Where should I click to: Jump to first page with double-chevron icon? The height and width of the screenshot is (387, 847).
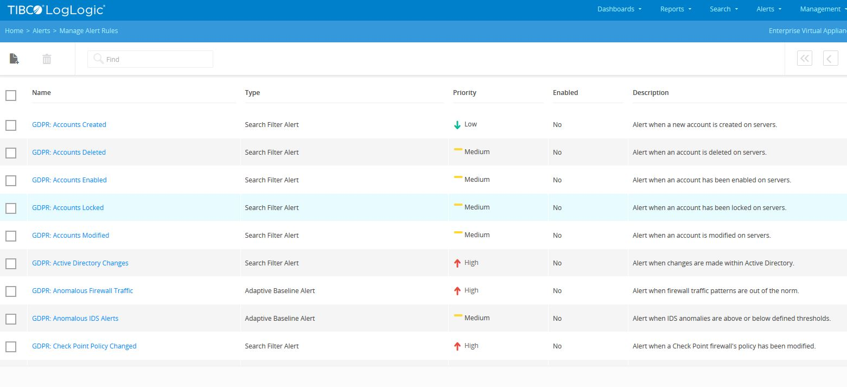[804, 59]
